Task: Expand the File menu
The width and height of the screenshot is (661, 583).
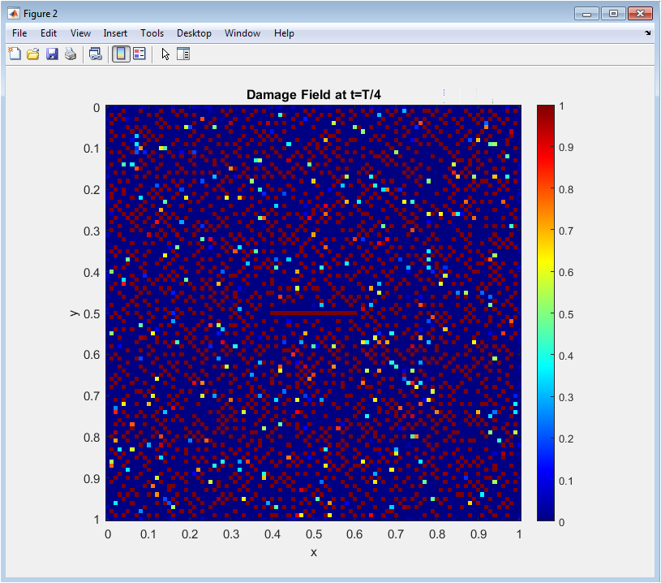Action: point(19,33)
